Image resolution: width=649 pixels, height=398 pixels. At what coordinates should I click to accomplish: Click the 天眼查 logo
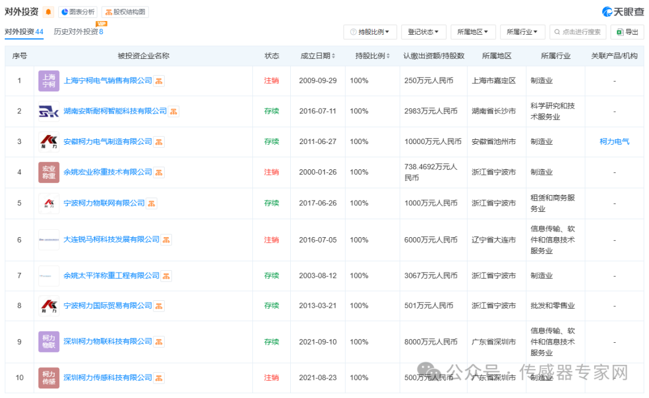[x=623, y=12]
